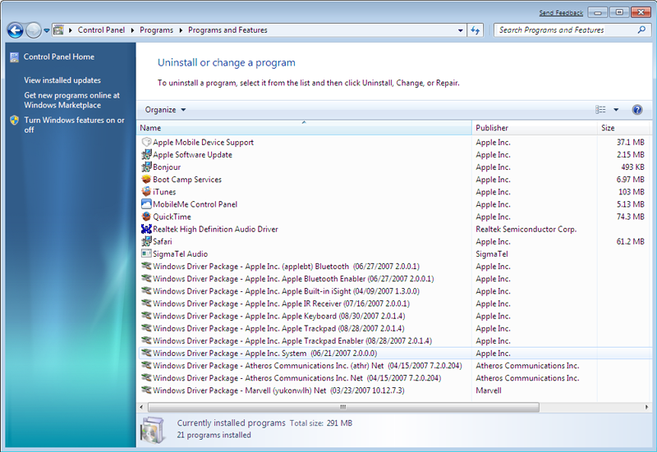Viewport: 657px width, 452px height.
Task: Click the Views icon button in toolbar
Action: [x=600, y=110]
